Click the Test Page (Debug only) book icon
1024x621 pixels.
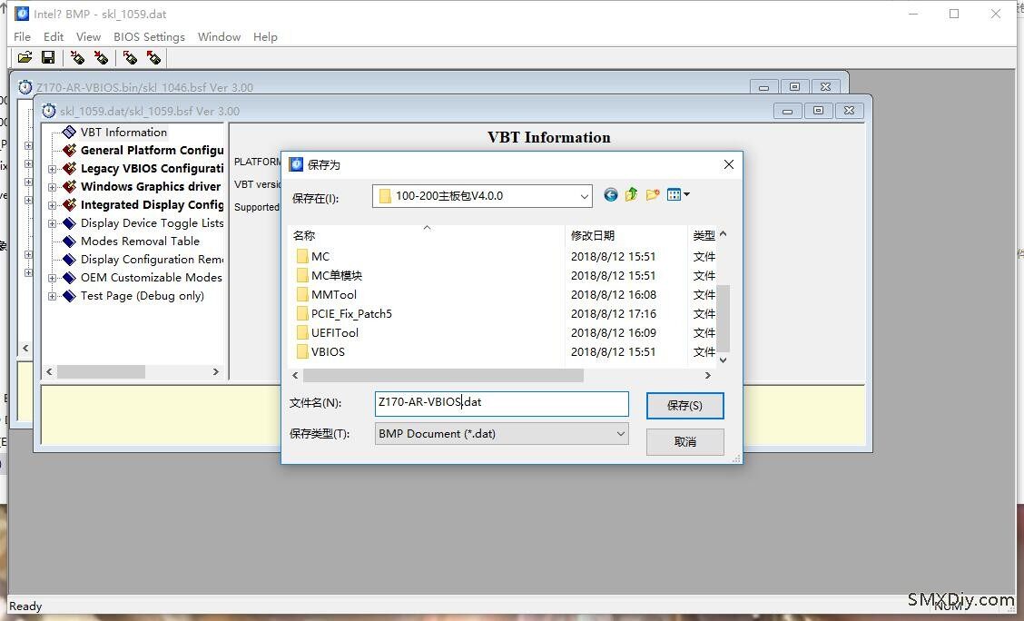(x=69, y=296)
